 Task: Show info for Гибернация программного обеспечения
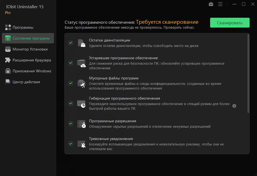pos(234,106)
